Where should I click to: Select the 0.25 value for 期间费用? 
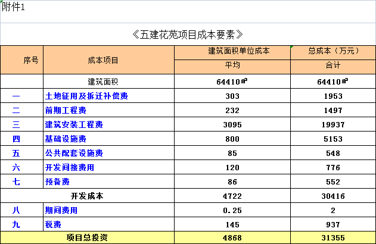click(232, 210)
